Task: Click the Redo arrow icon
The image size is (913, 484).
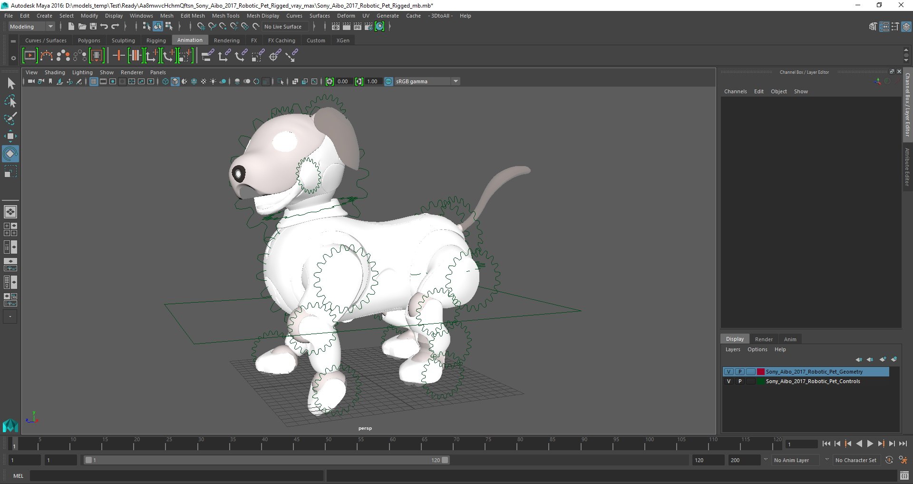Action: click(115, 27)
